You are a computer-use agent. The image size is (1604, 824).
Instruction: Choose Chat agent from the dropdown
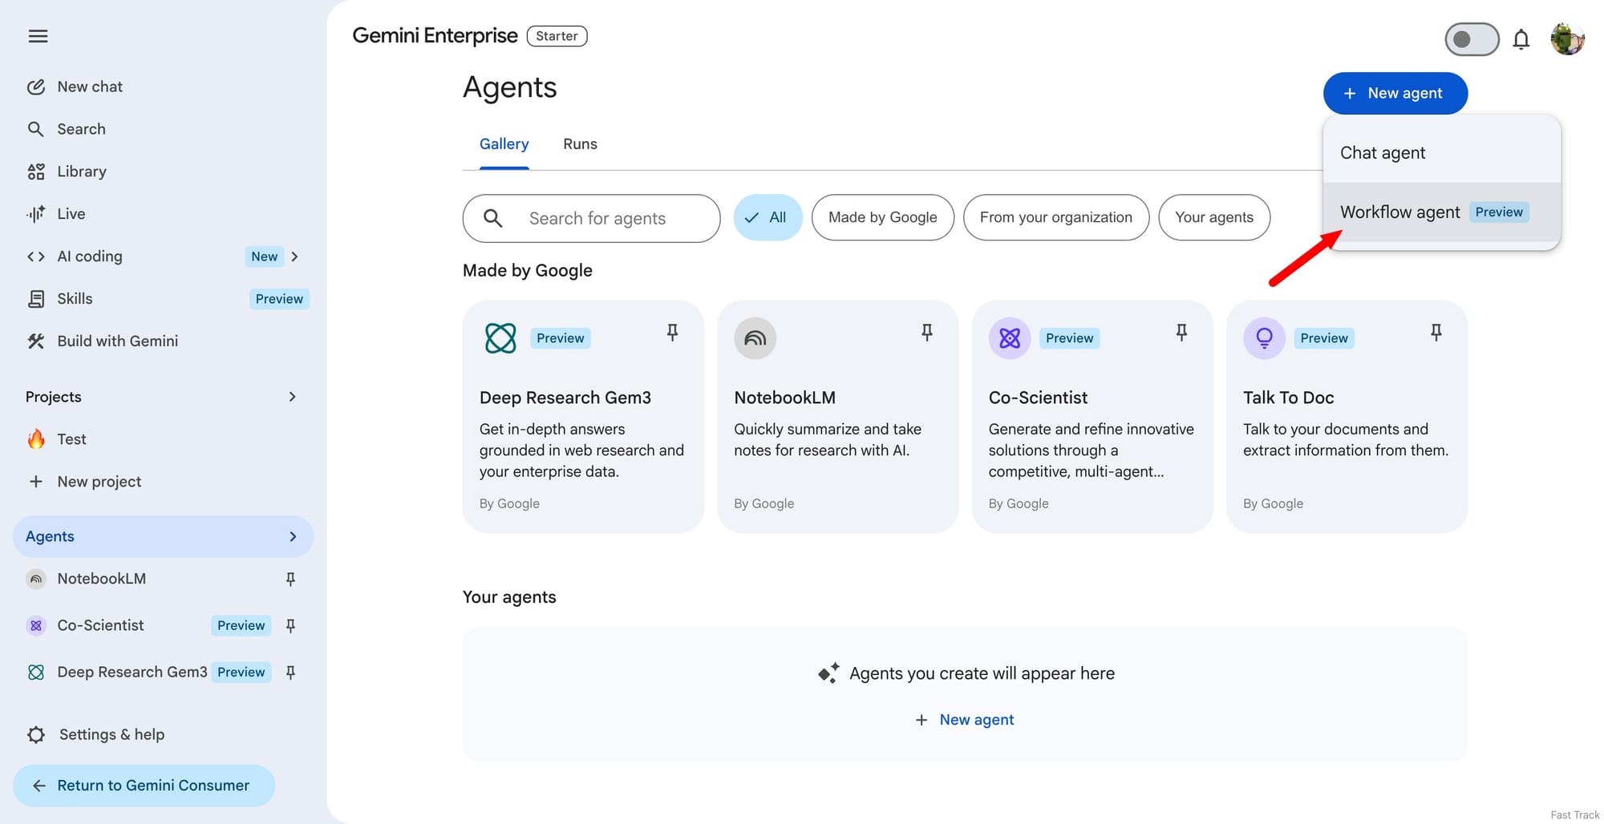[x=1441, y=153]
